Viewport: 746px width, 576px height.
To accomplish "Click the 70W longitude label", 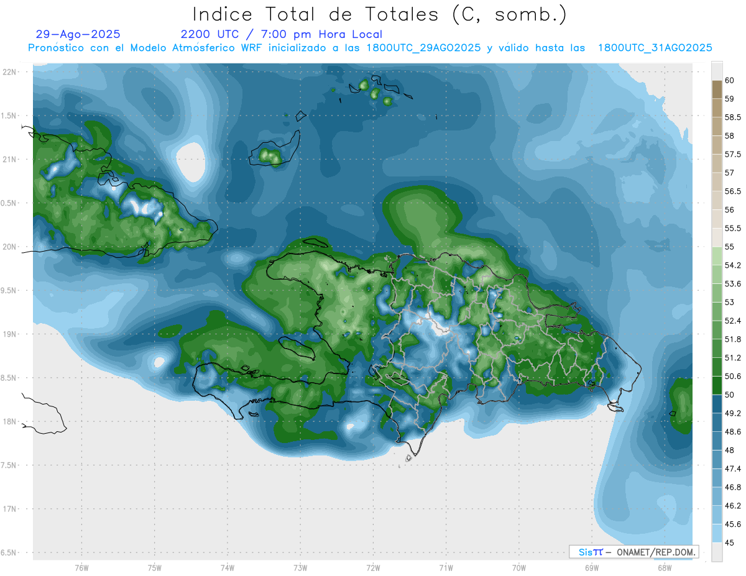I will [519, 568].
